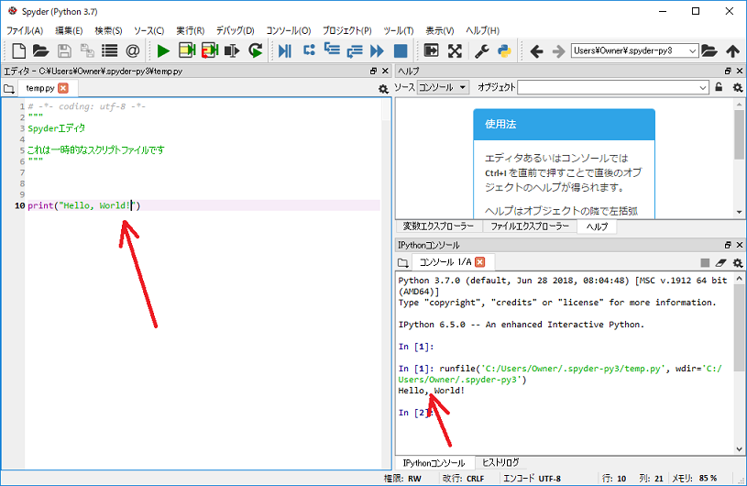Switch to ファイルエクスプローラー tab

530,226
